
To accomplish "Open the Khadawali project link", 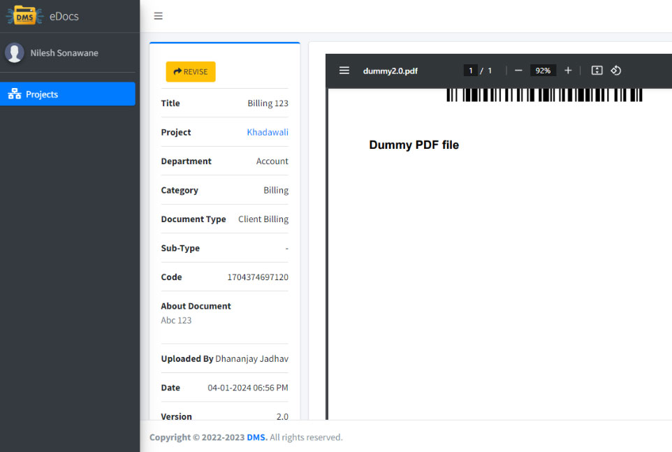I will pos(268,133).
